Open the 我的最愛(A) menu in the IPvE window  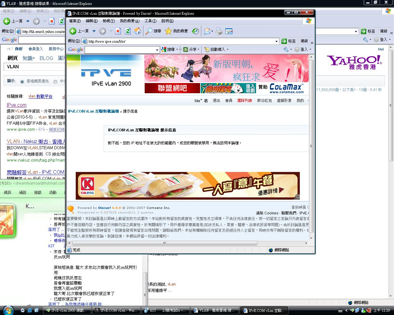130,21
